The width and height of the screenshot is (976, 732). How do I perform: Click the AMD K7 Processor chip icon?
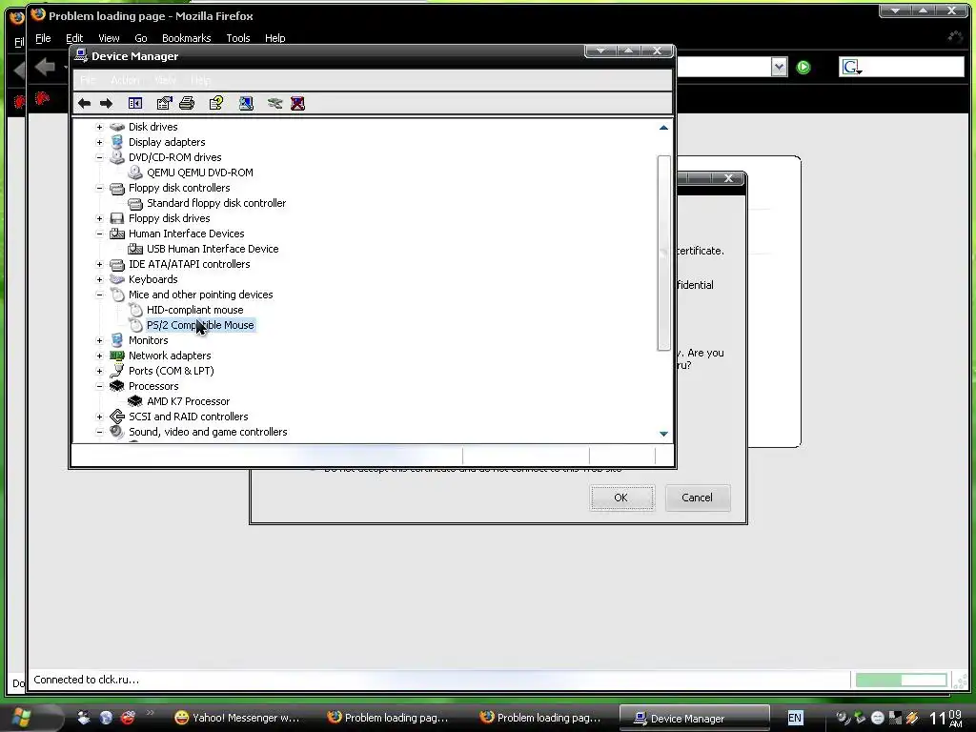click(x=135, y=401)
